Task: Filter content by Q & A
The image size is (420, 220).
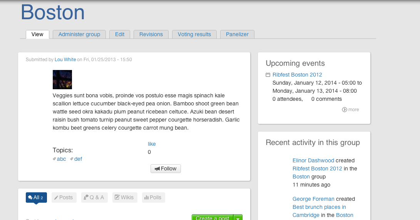Action: point(94,198)
